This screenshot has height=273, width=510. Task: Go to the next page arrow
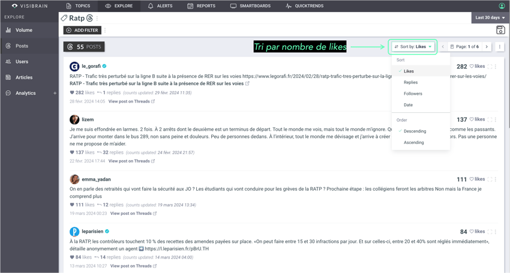tap(487, 47)
